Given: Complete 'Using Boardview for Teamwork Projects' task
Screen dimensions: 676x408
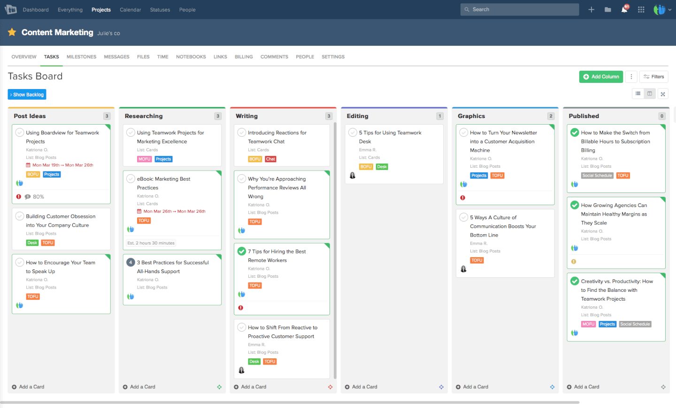Looking at the screenshot, I should coord(20,133).
